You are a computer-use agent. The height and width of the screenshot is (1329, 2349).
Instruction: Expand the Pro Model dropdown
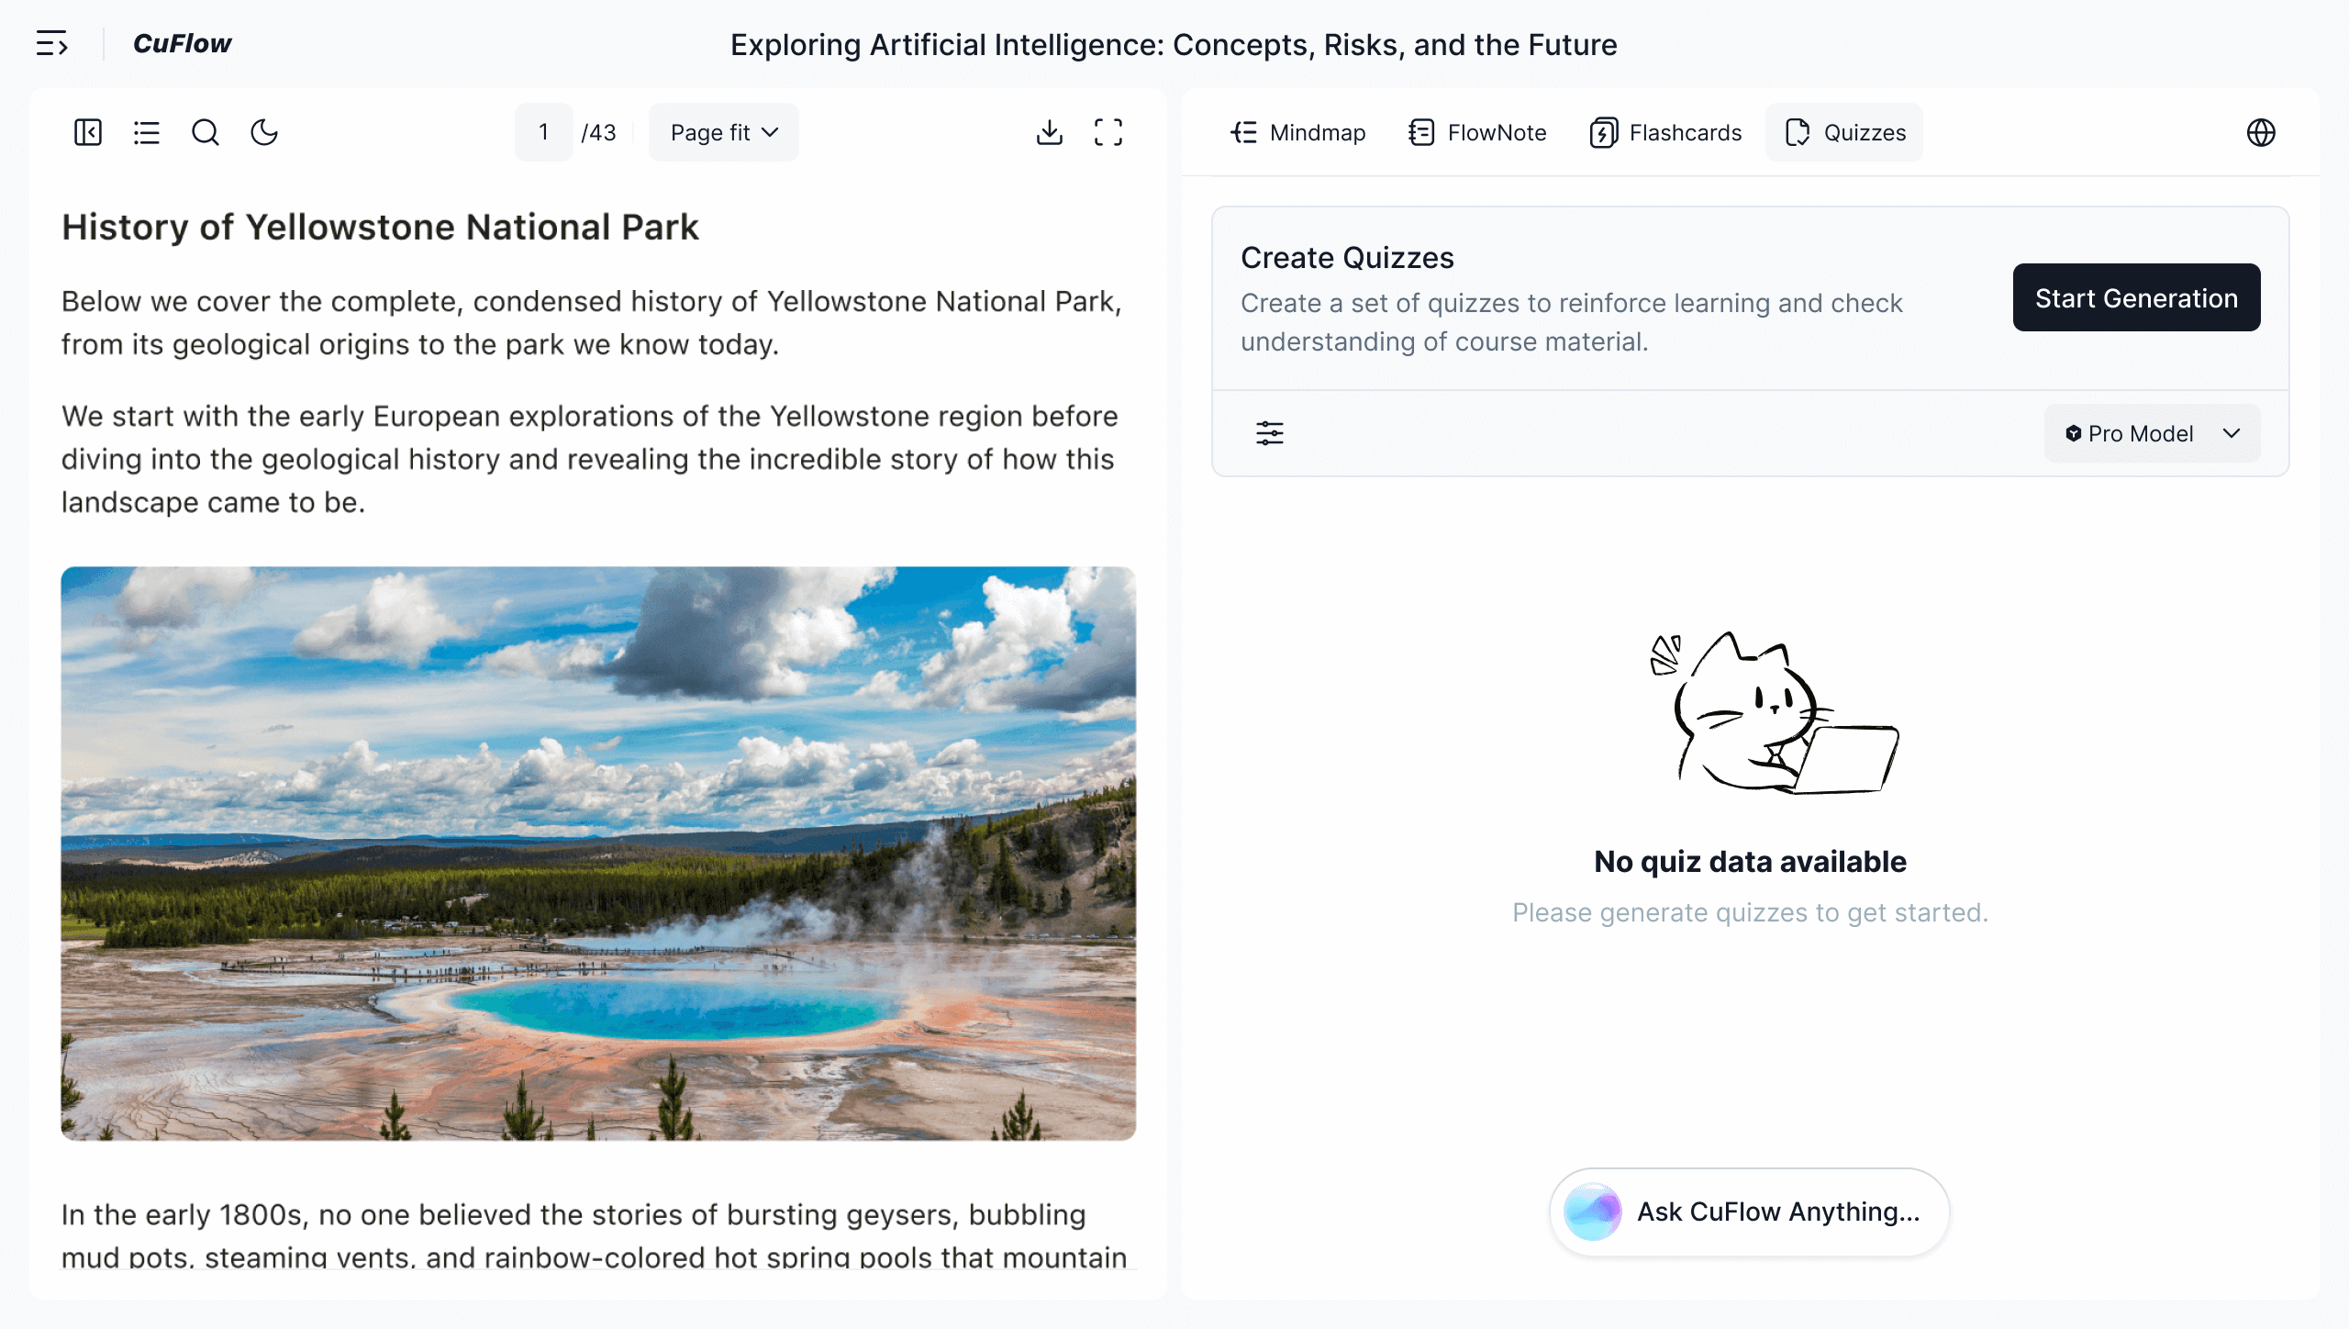point(2153,433)
